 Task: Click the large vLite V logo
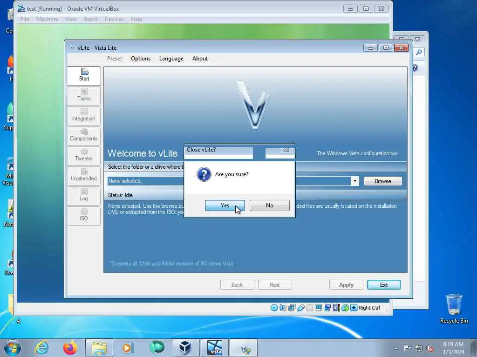click(x=253, y=104)
